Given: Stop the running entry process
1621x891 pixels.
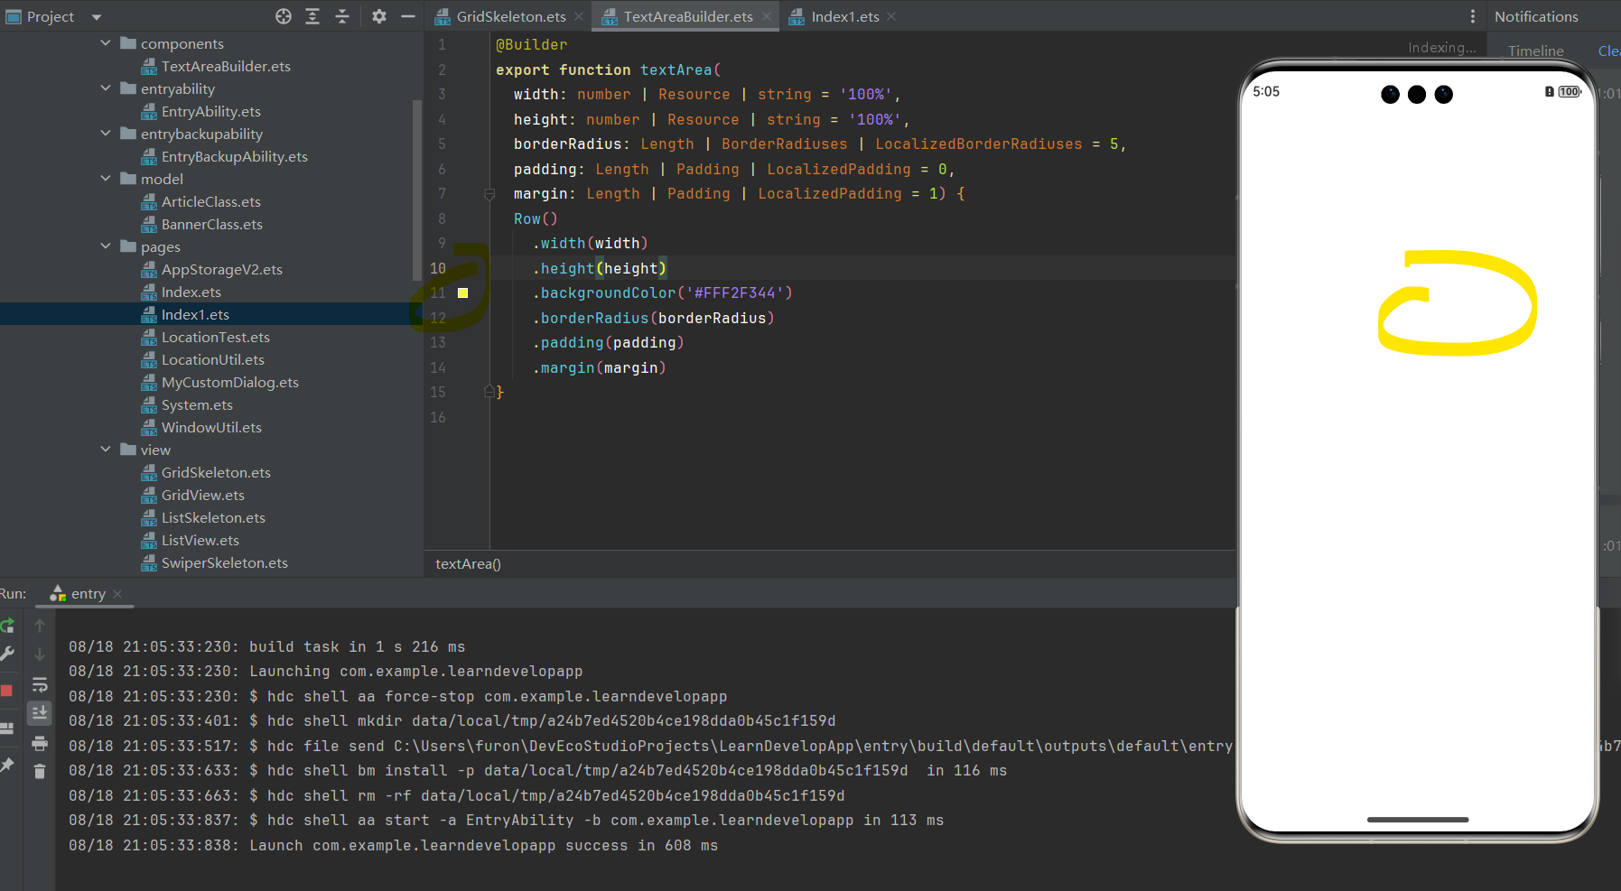Looking at the screenshot, I should pyautogui.click(x=7, y=691).
